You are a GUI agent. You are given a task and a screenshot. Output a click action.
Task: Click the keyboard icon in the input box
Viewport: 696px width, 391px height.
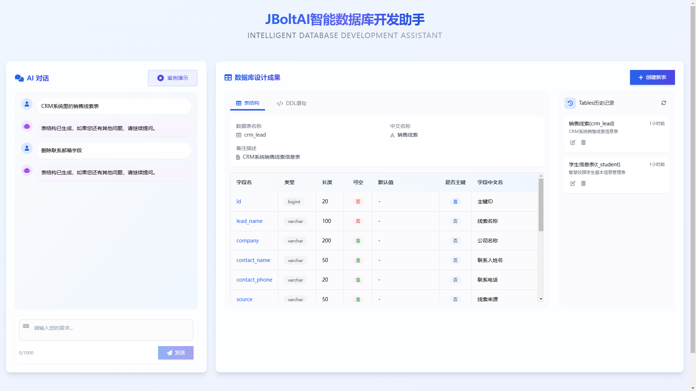(x=26, y=326)
